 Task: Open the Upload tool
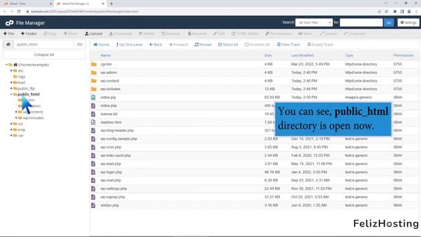(x=93, y=34)
